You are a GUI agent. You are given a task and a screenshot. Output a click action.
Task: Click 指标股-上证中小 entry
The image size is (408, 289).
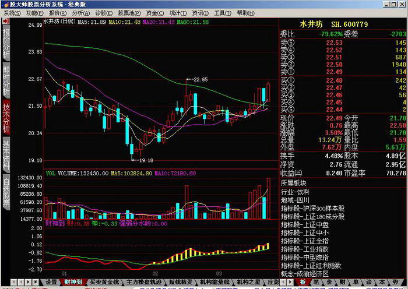point(305,233)
